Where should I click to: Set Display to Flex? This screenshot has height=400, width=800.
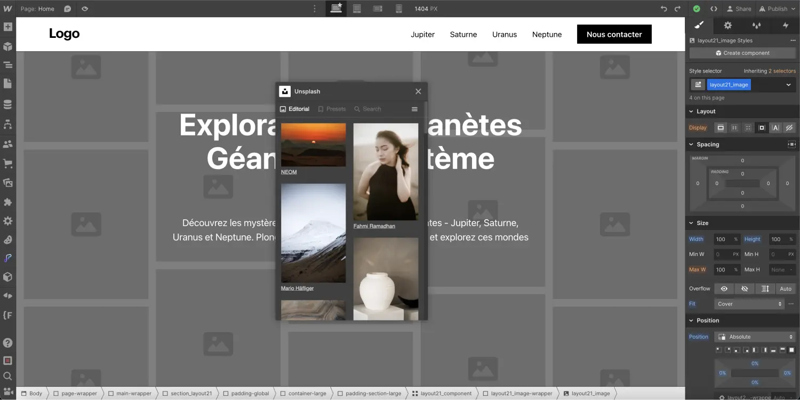tap(734, 127)
